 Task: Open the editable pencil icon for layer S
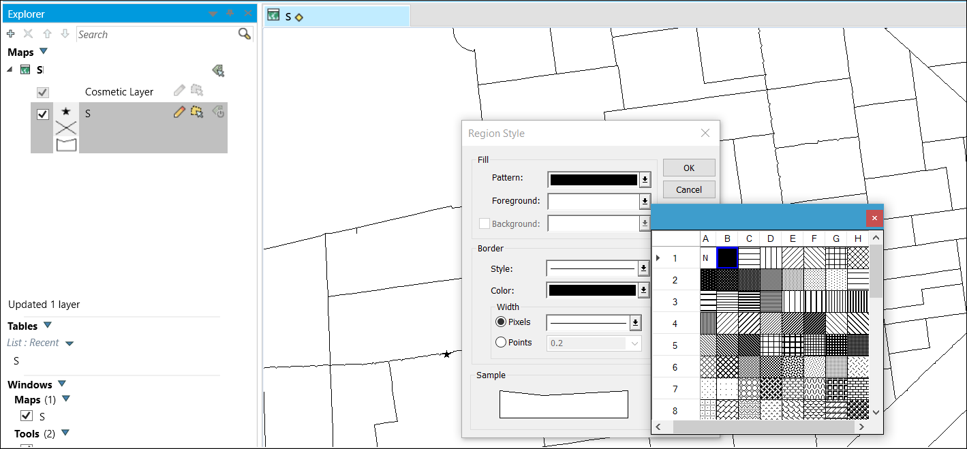tap(180, 112)
